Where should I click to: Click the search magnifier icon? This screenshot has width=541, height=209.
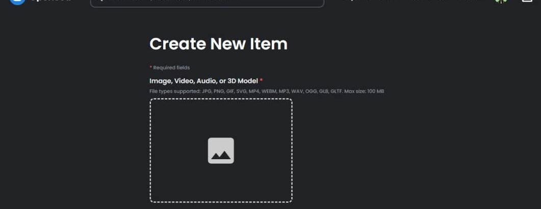[x=99, y=1]
